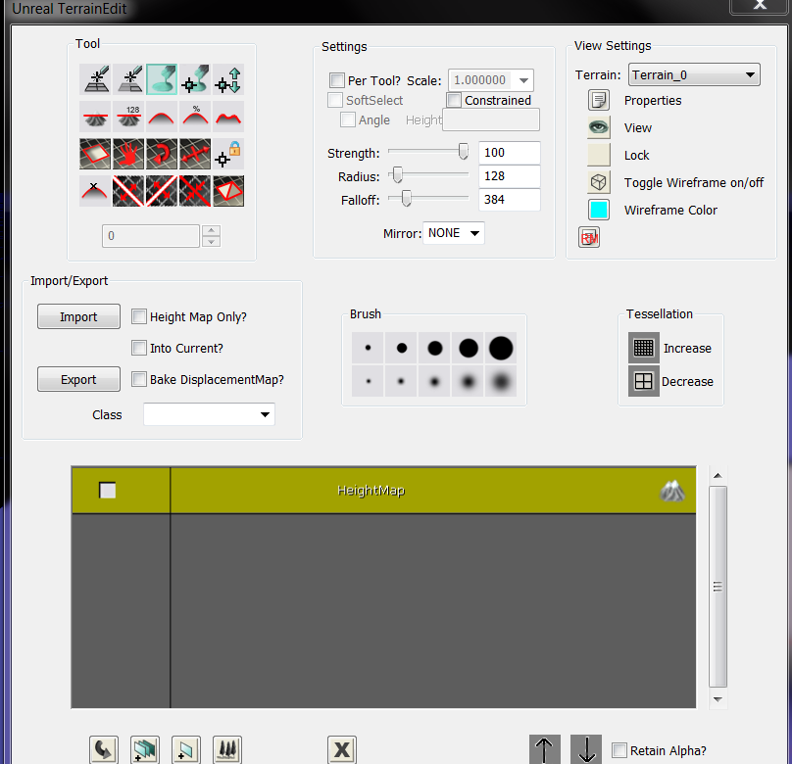
Task: Click Decrease tessellation icon
Action: [x=643, y=381]
